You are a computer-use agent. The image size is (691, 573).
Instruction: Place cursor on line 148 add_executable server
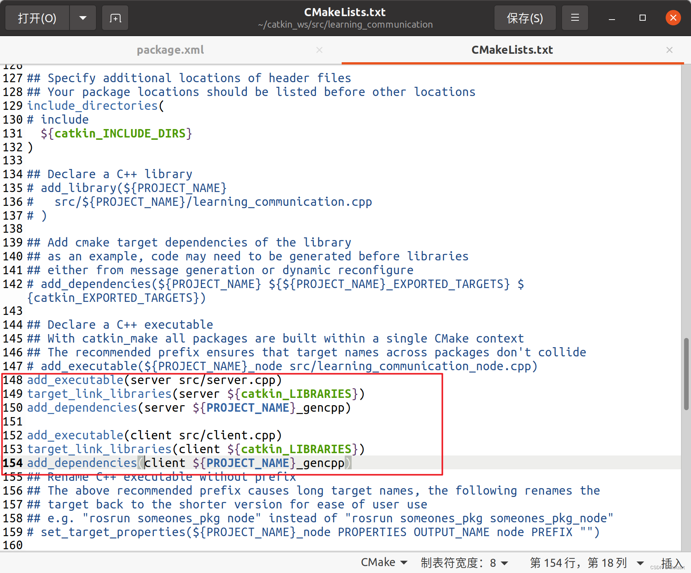[155, 380]
